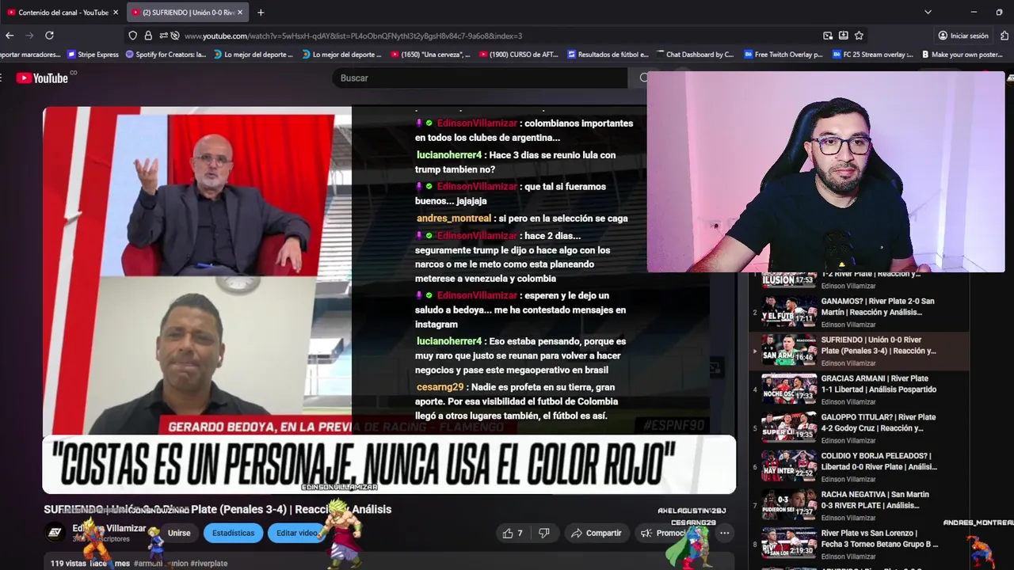Open '(1900) CURSO de AFT' bookmark
Viewport: 1014px width, 570px height.
click(519, 55)
